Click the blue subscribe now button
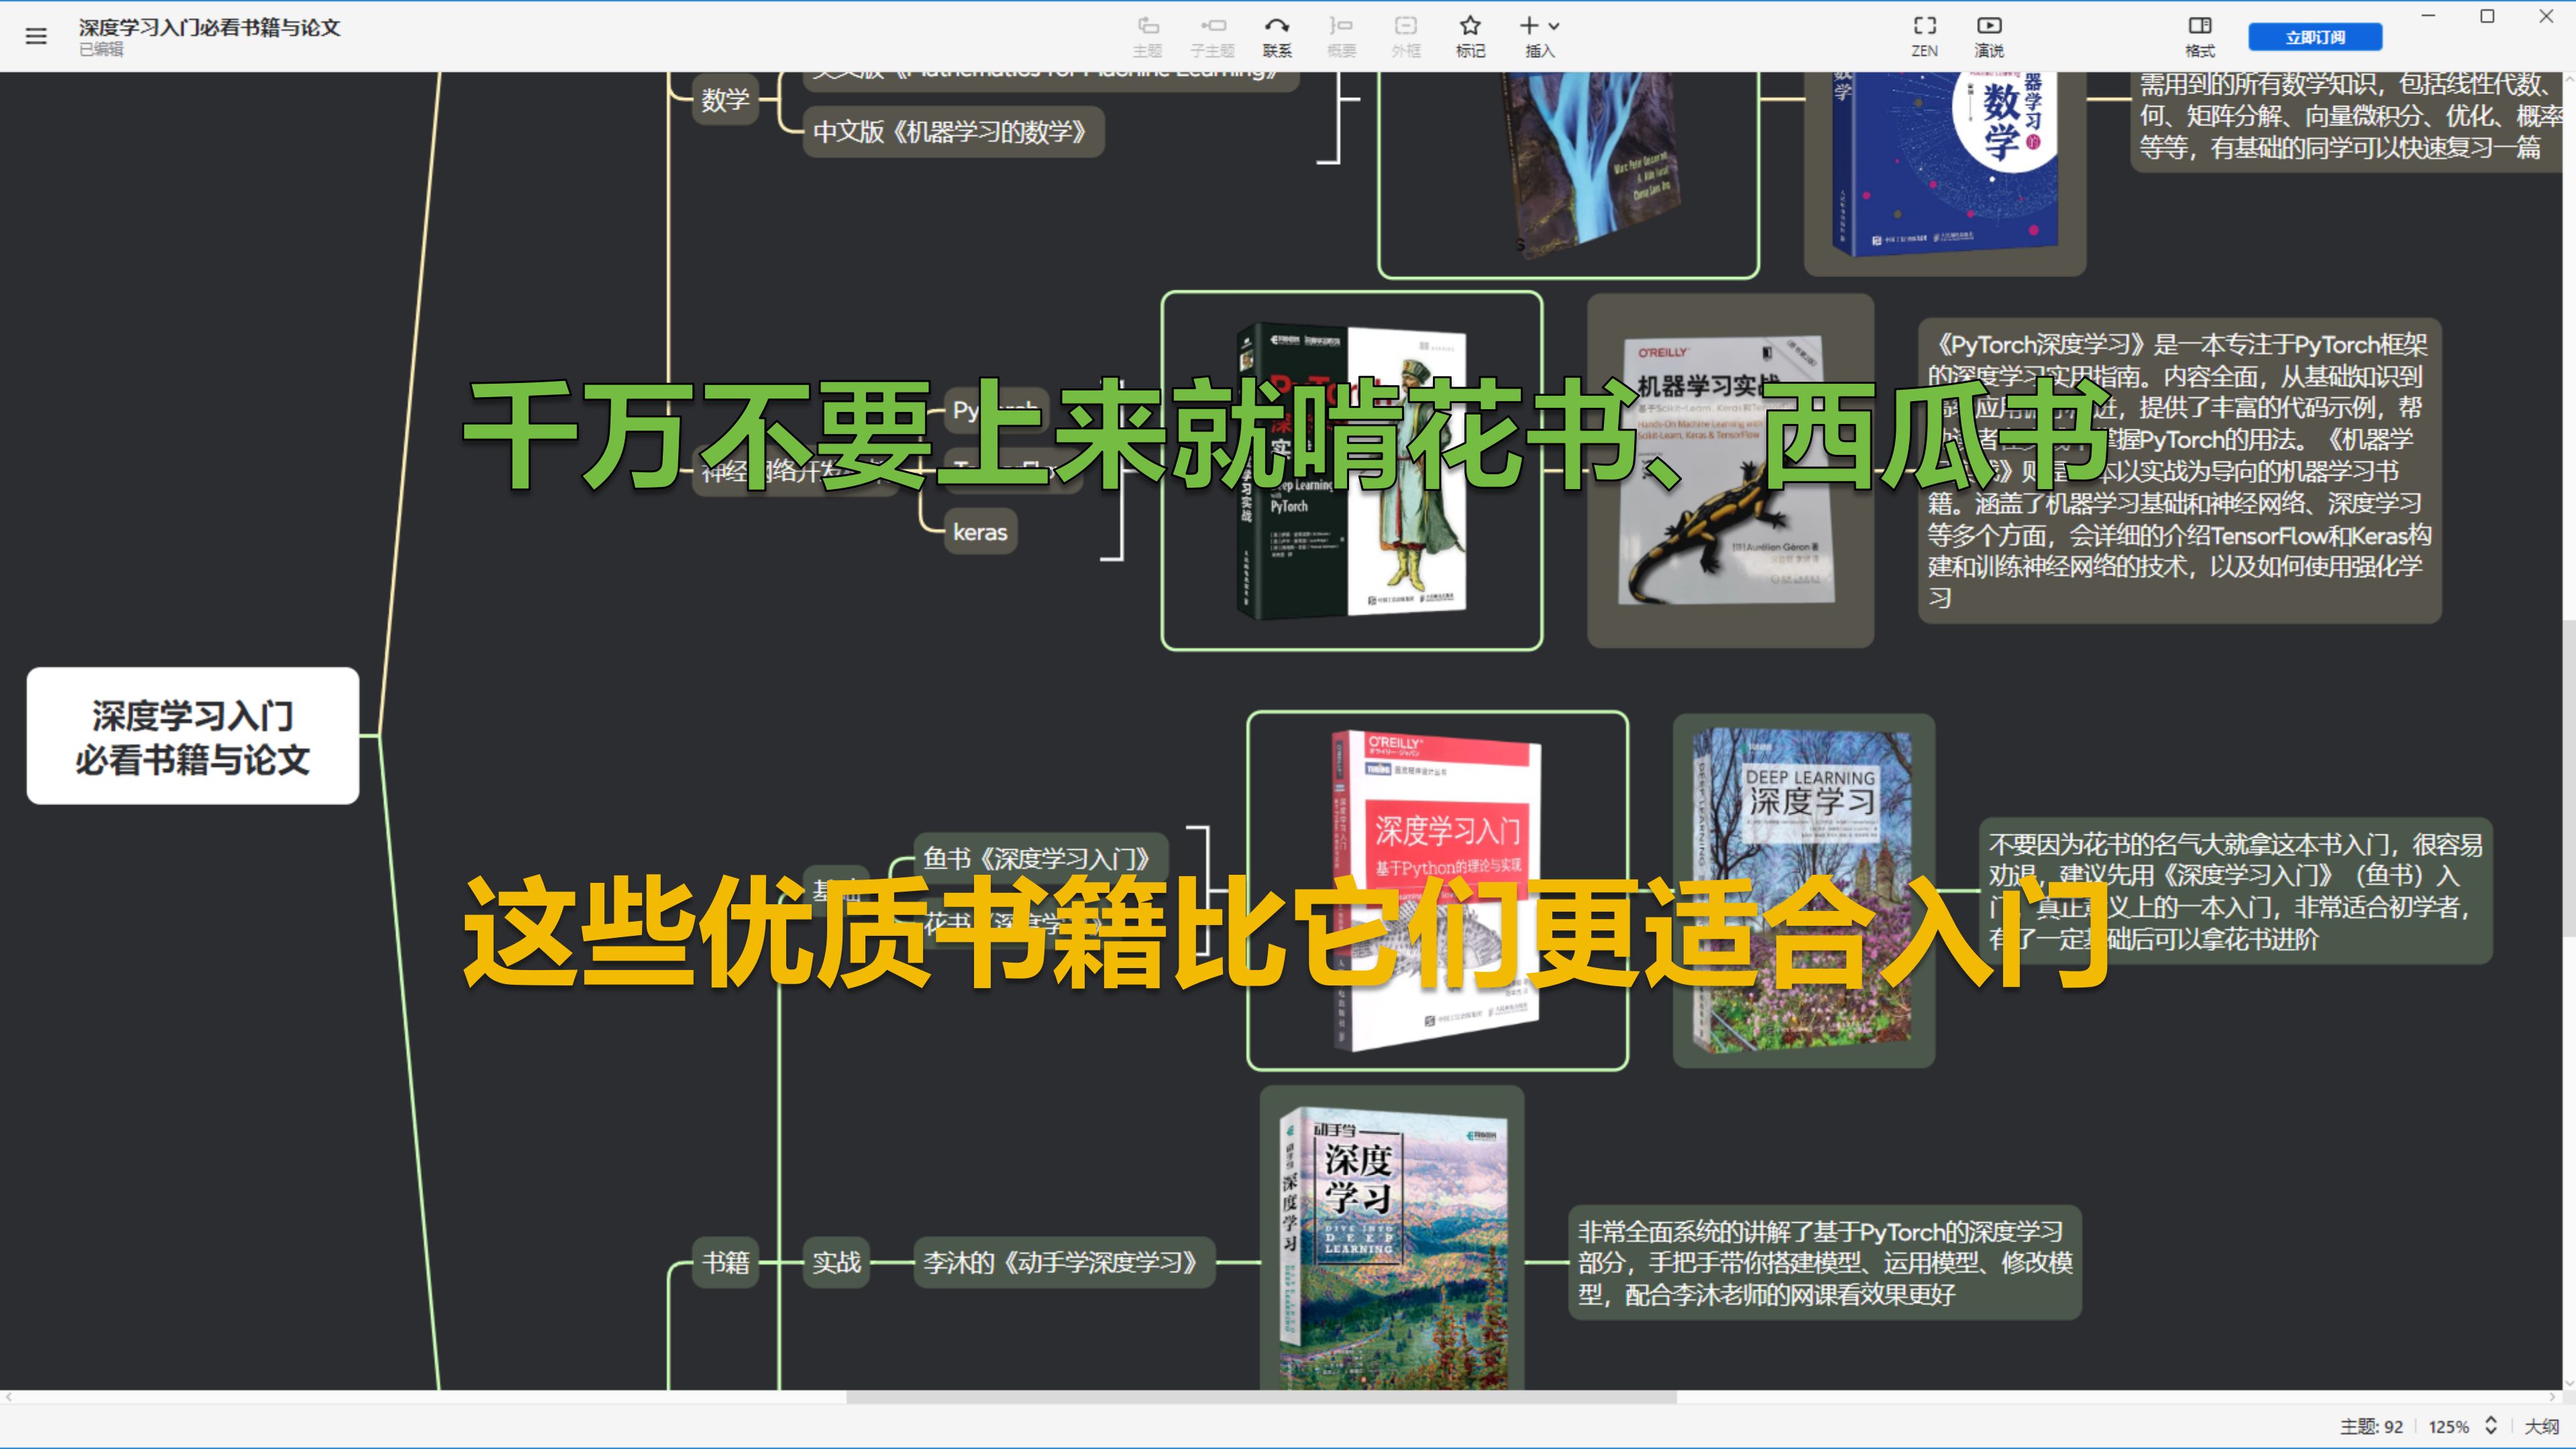This screenshot has width=2576, height=1449. point(2315,37)
